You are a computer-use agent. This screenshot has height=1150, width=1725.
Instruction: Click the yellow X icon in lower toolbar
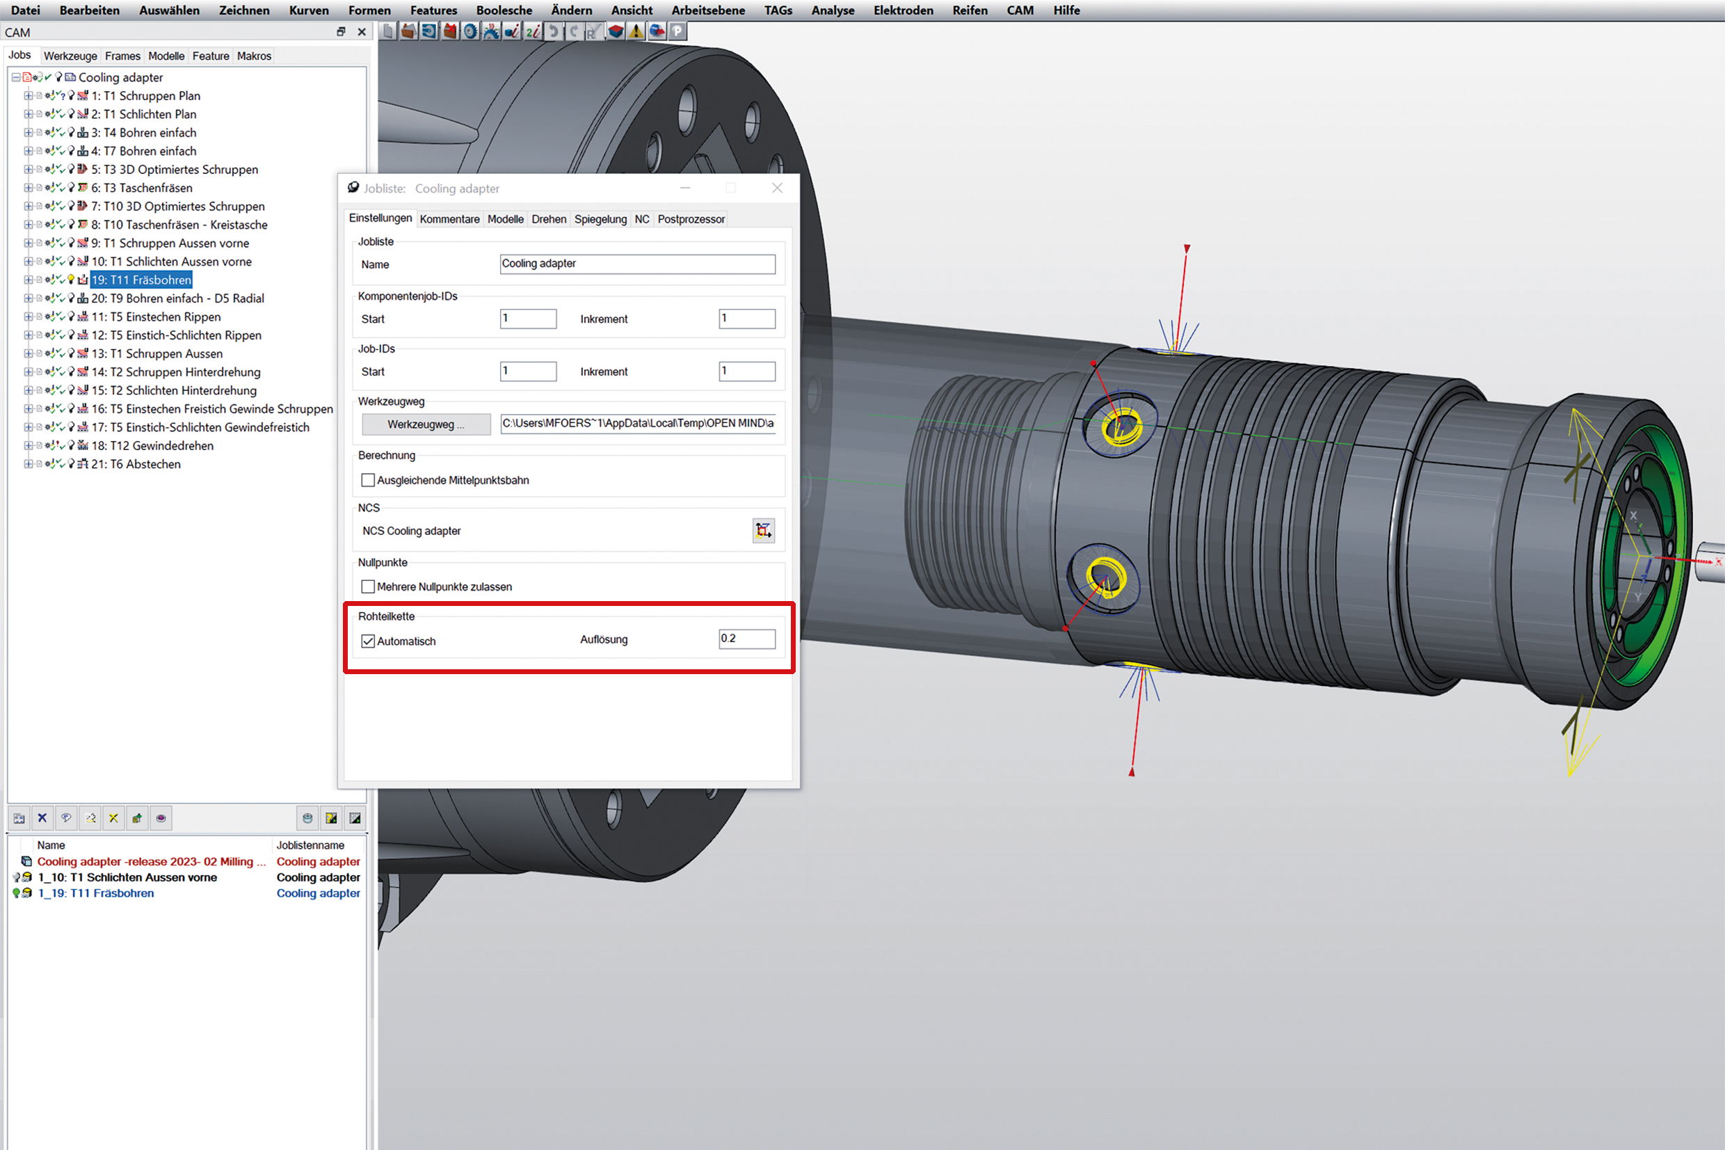pyautogui.click(x=113, y=817)
